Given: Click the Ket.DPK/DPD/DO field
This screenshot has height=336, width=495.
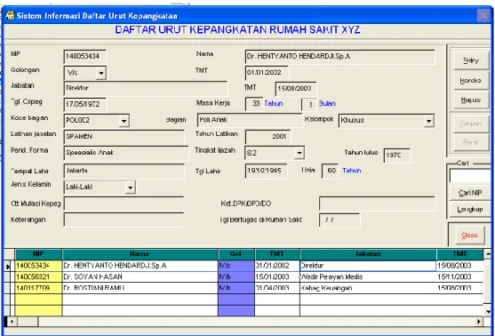Looking at the screenshot, I should pos(377,204).
